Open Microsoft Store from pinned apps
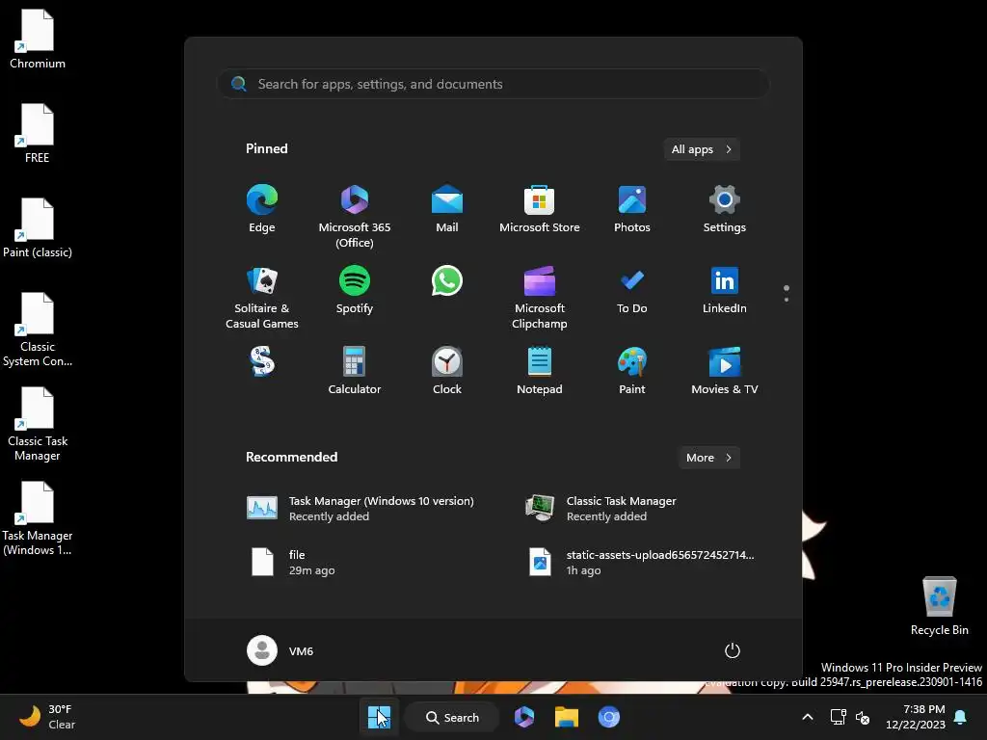Image resolution: width=987 pixels, height=740 pixels. (540, 209)
